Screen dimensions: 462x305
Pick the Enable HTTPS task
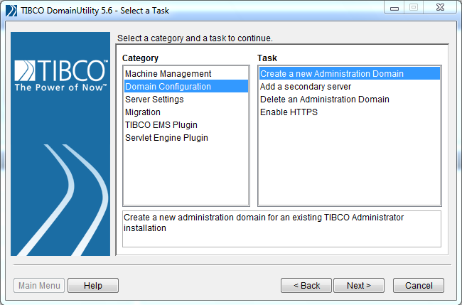point(350,112)
